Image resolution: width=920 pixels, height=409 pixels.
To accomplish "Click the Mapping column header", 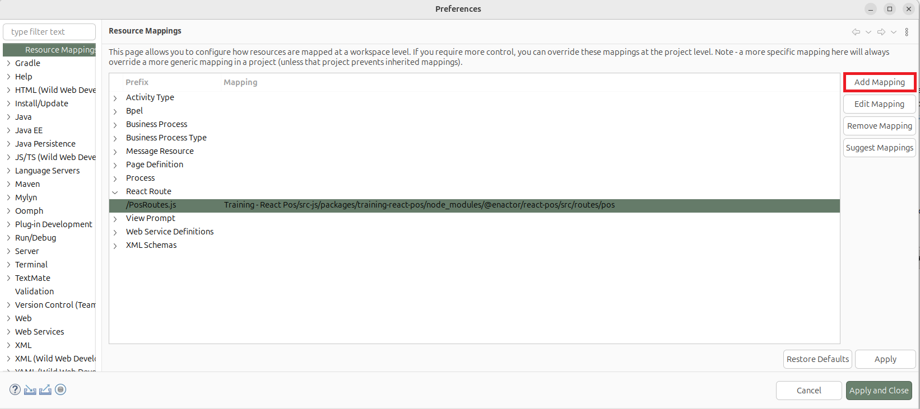I will point(240,82).
